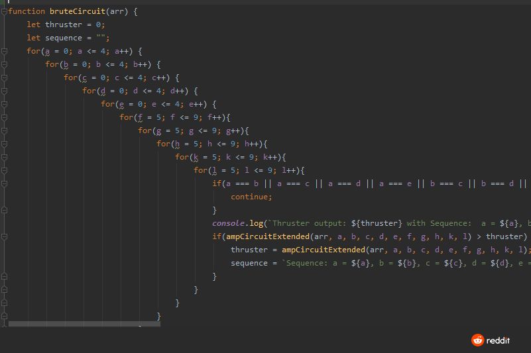Click the arr parameter in function signature
This screenshot has height=353, width=531.
[x=117, y=11]
